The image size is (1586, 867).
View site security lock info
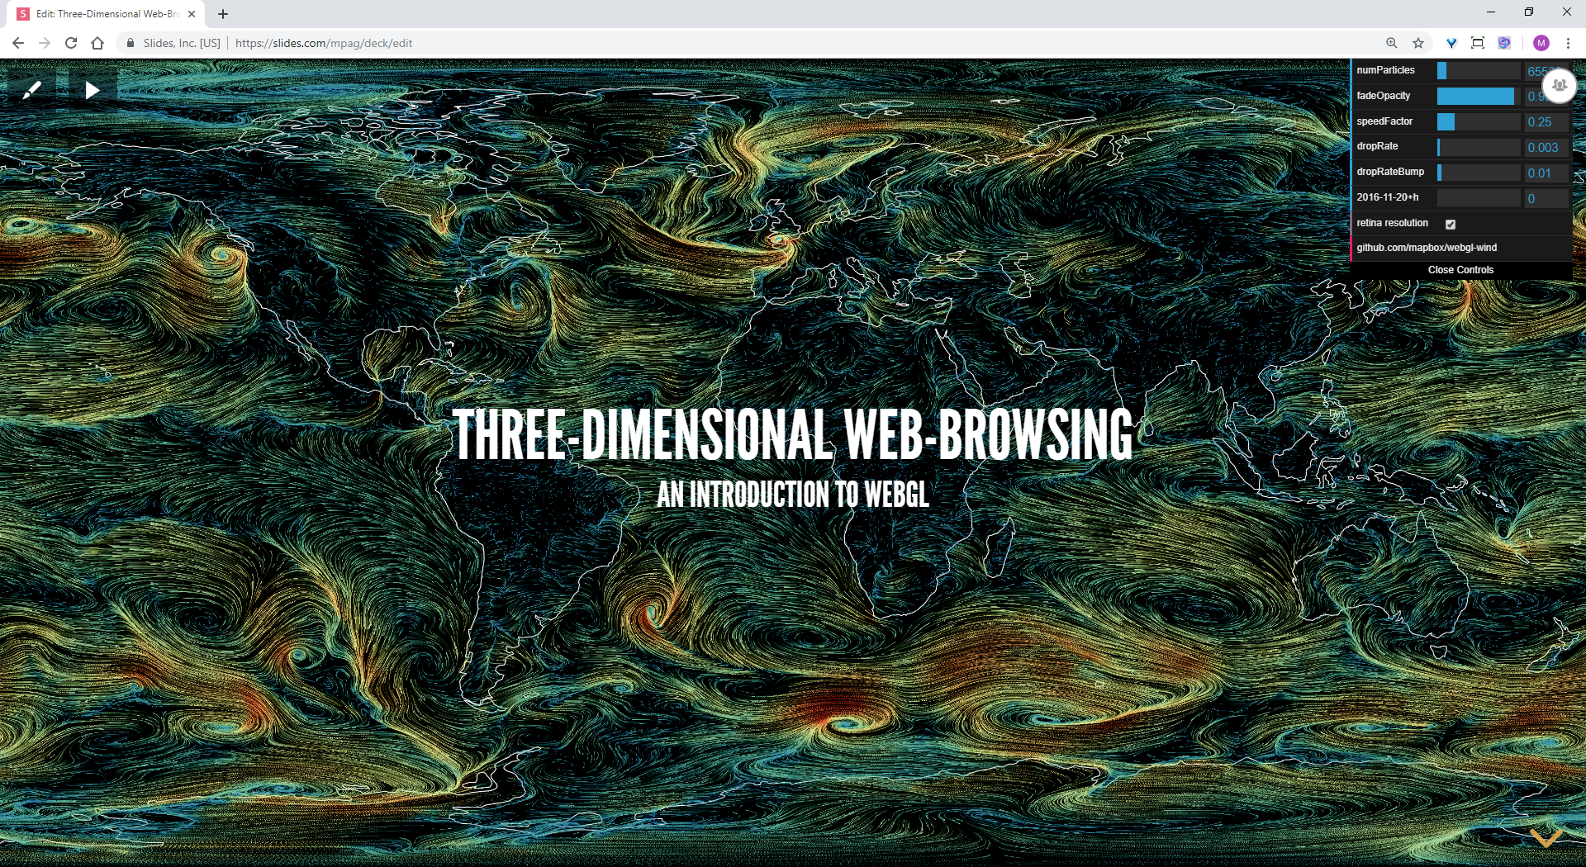(x=131, y=43)
